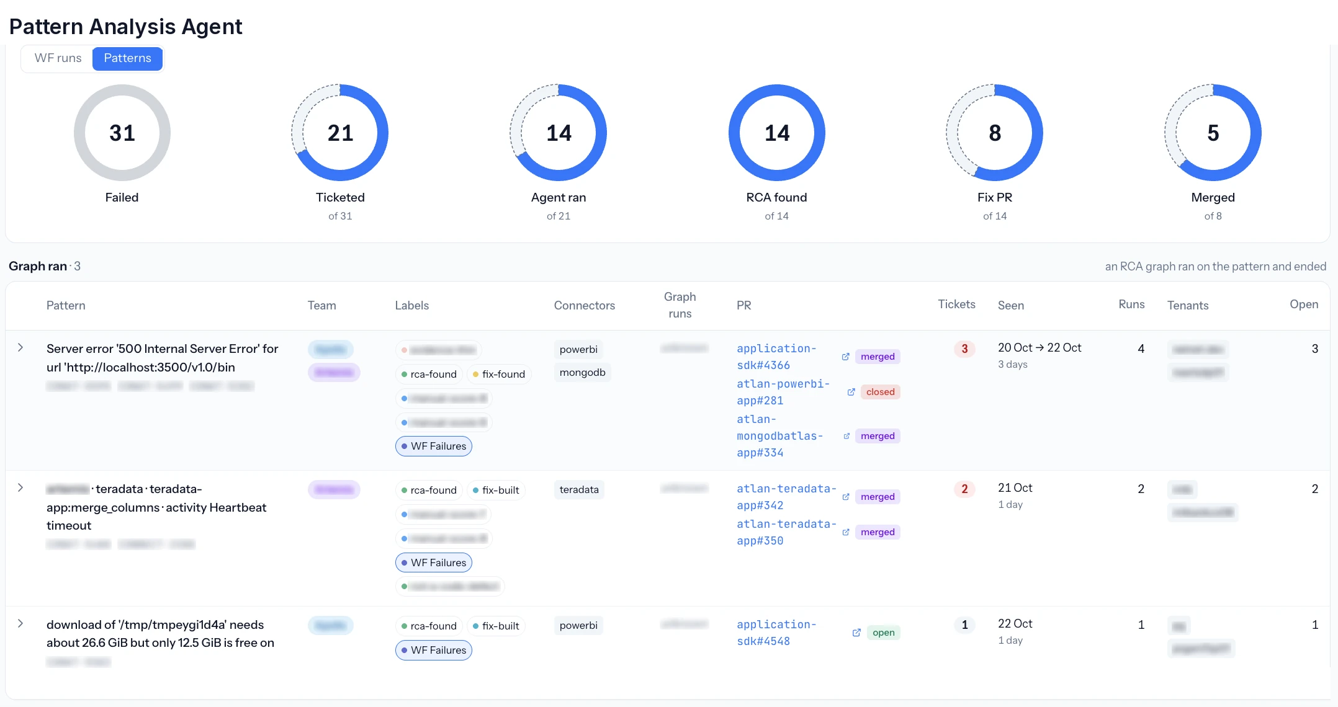
Task: Open external link icon for application-sdk#4366
Action: pos(845,357)
